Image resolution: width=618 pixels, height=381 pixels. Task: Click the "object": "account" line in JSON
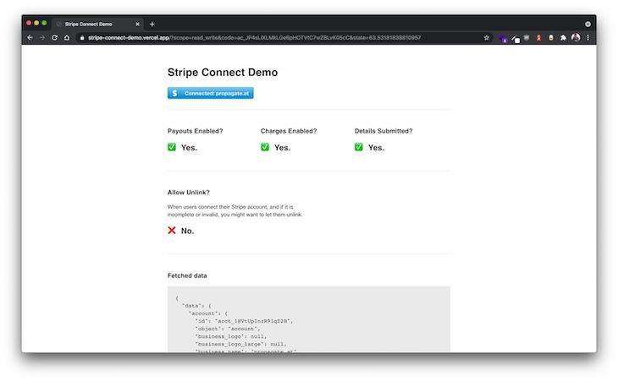228,329
